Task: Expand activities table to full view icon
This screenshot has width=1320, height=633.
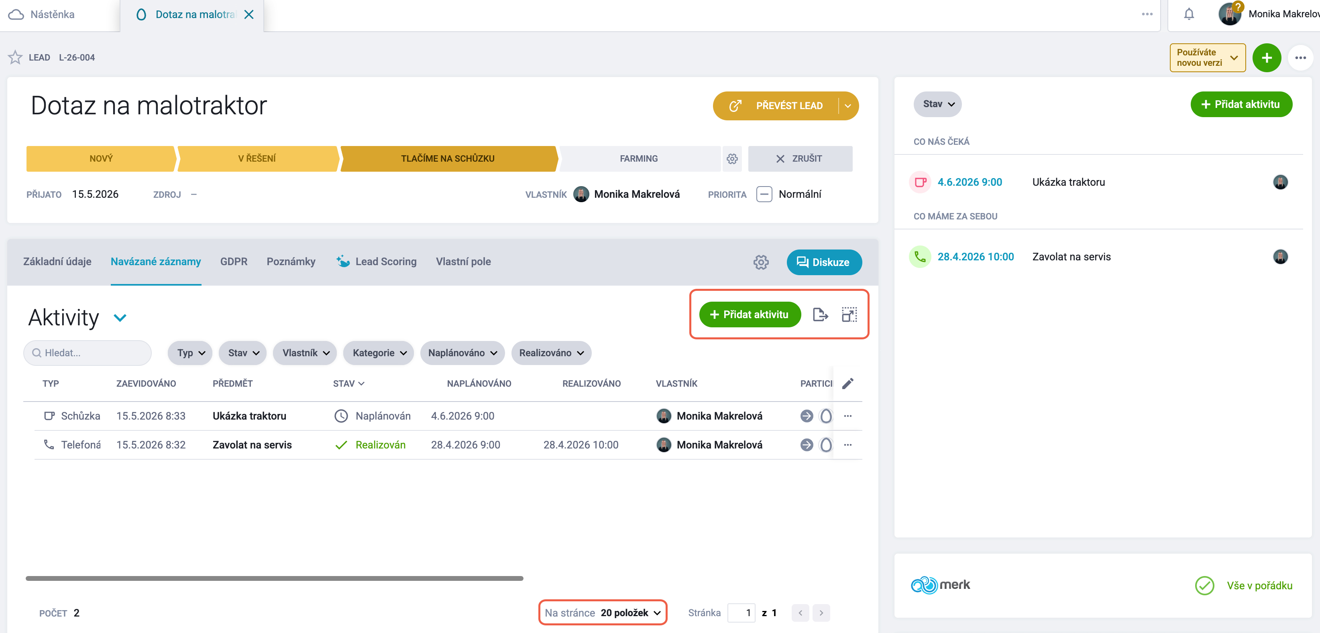Action: click(x=849, y=314)
